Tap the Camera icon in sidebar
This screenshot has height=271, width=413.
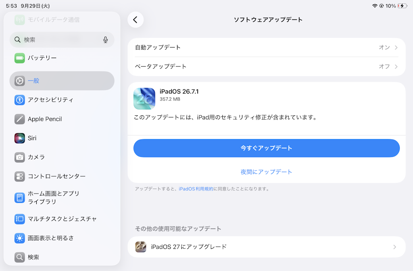(x=19, y=157)
